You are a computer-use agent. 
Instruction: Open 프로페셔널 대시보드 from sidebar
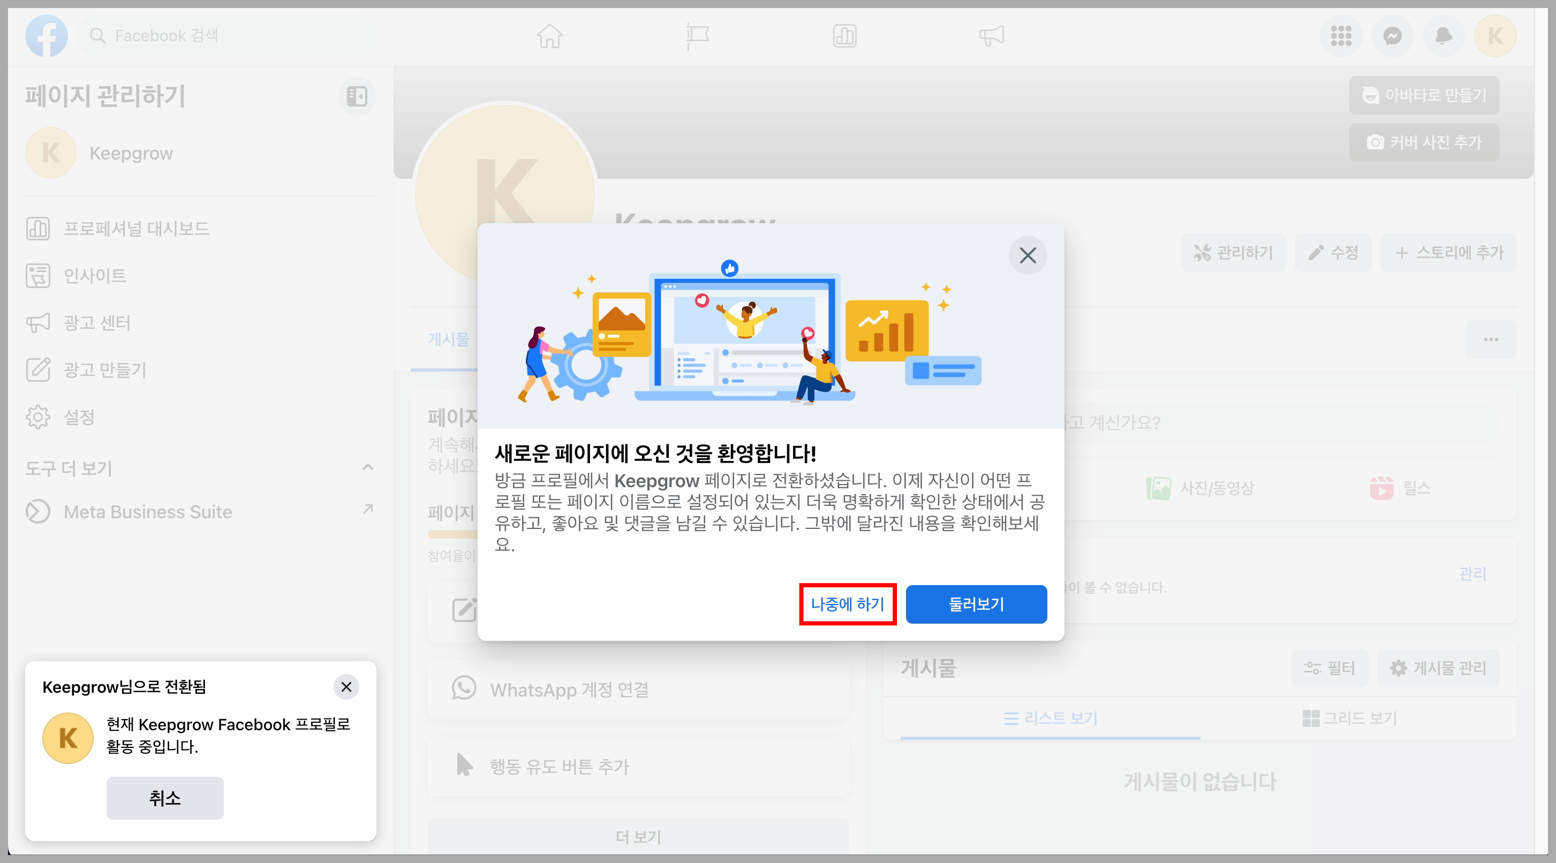point(137,228)
